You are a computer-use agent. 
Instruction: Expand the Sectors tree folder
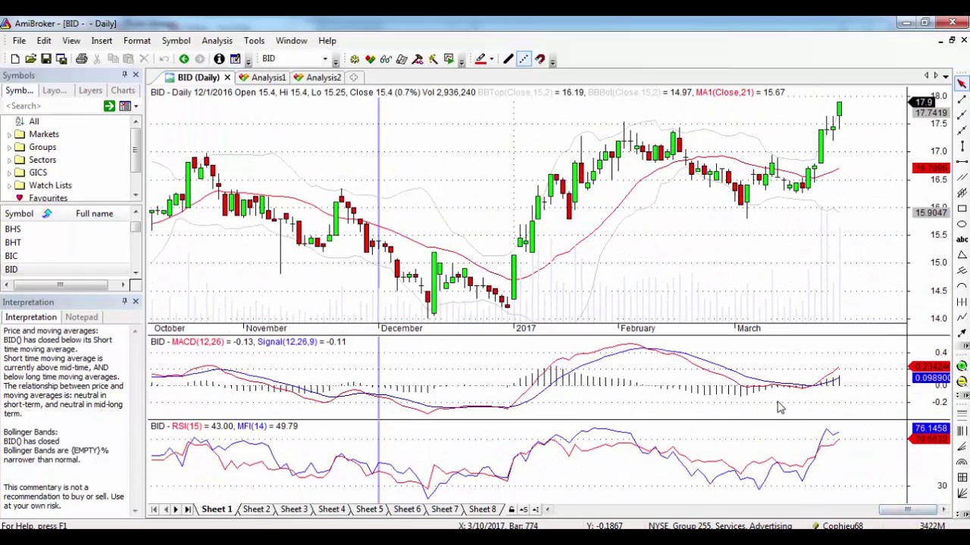[x=10, y=160]
